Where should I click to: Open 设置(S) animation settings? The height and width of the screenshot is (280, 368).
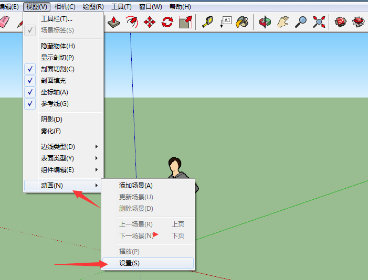point(148,263)
